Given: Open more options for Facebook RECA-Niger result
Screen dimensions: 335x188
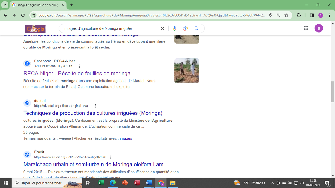Looking at the screenshot, I should pos(80,66).
